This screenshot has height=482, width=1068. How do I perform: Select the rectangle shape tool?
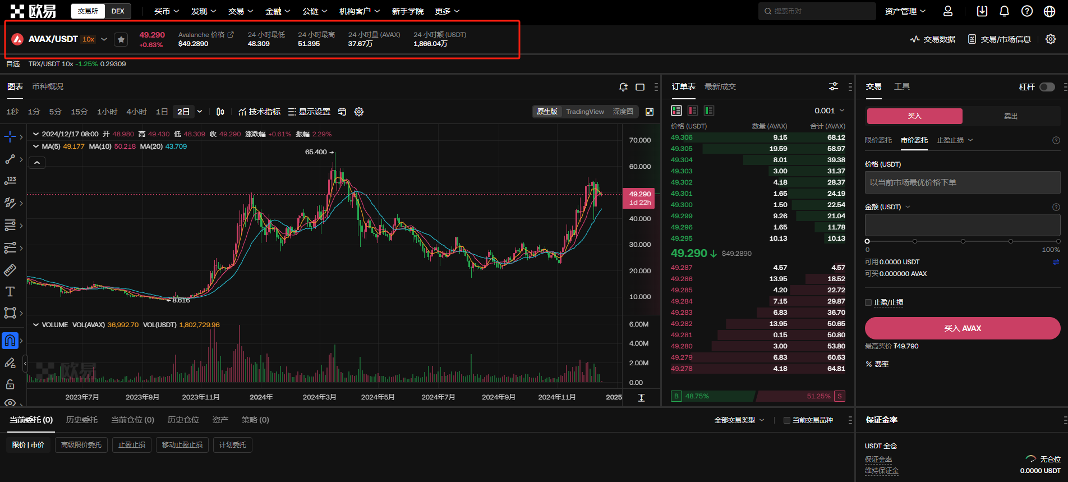point(10,313)
